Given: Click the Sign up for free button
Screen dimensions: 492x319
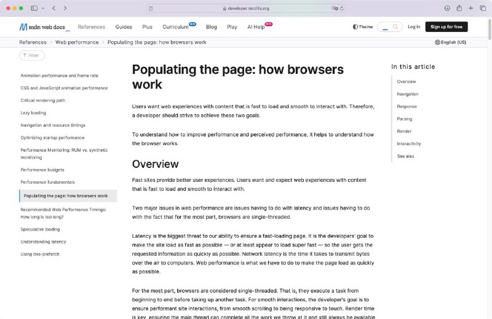Looking at the screenshot, I should (446, 27).
